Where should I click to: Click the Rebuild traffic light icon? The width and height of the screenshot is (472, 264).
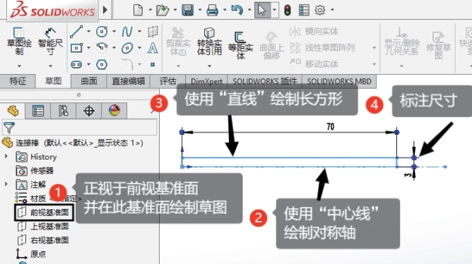pos(288,10)
